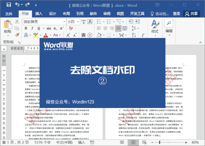The image size is (205, 146).
Task: Redo the last action
Action: tap(28, 5)
